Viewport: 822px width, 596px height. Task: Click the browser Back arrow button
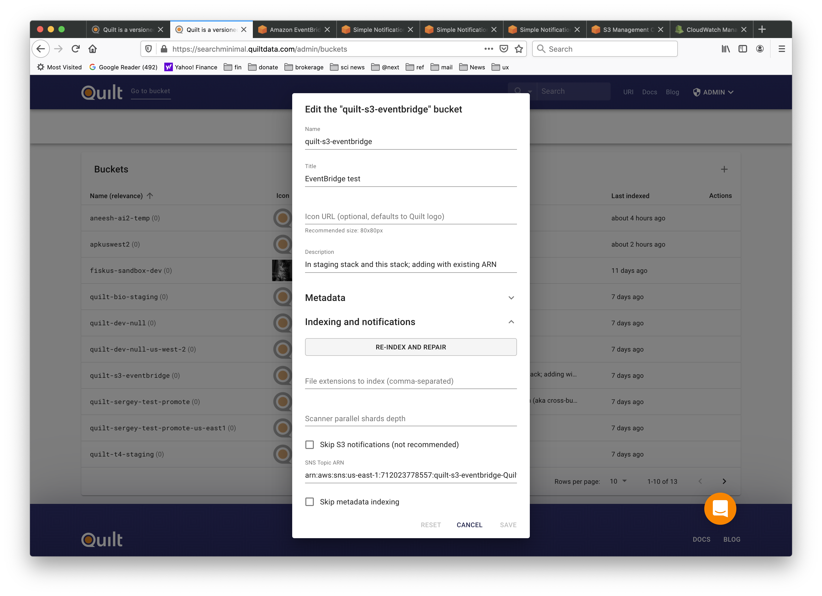coord(41,49)
